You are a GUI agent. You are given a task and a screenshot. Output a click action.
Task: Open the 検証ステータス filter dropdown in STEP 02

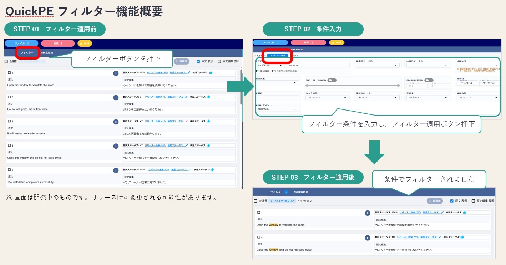pyautogui.click(x=428, y=66)
